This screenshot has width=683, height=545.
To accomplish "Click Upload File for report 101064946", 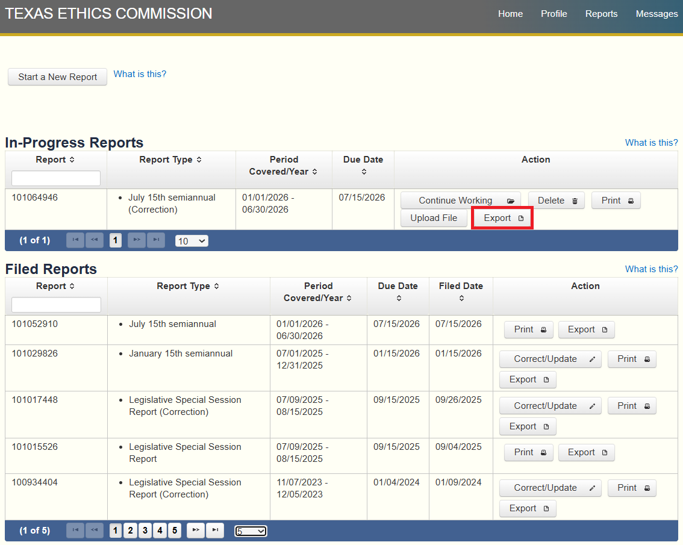I will [x=434, y=218].
